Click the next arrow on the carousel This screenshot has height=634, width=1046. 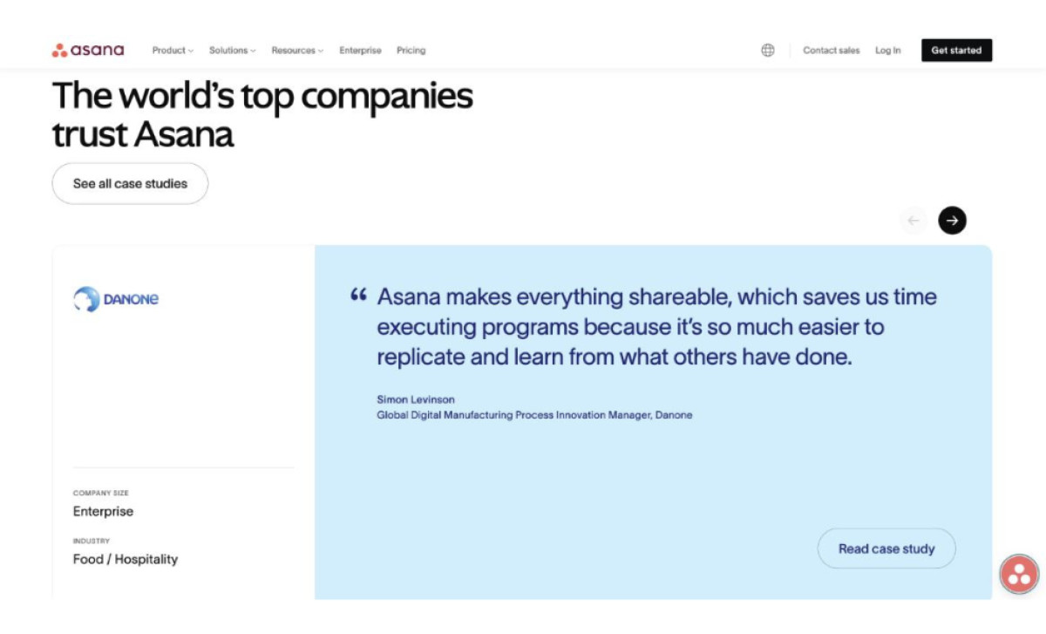[952, 220]
